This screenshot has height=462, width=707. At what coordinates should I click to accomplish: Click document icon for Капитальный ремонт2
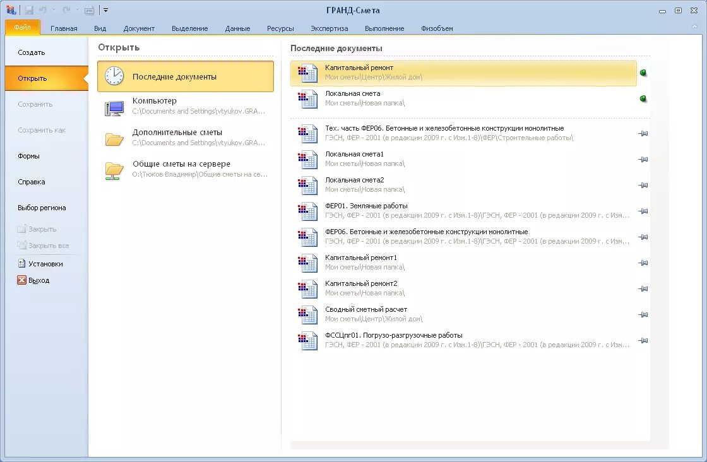point(307,289)
